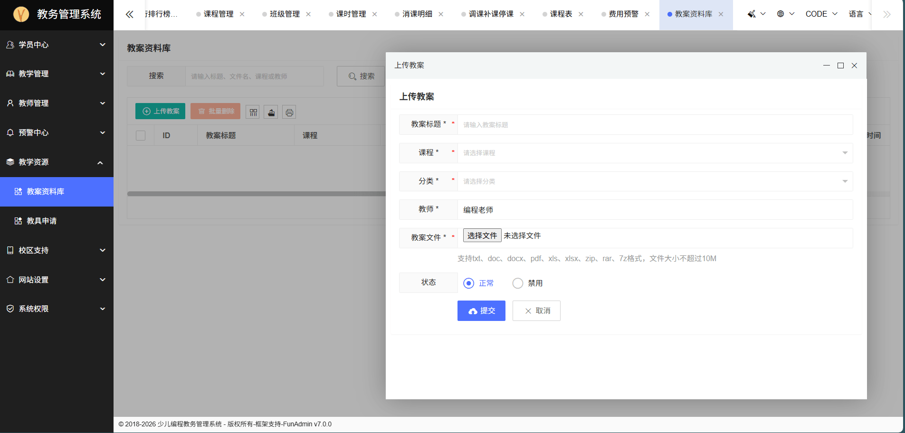Click the horizontal table scrollbar
The height and width of the screenshot is (433, 905).
[x=257, y=194]
